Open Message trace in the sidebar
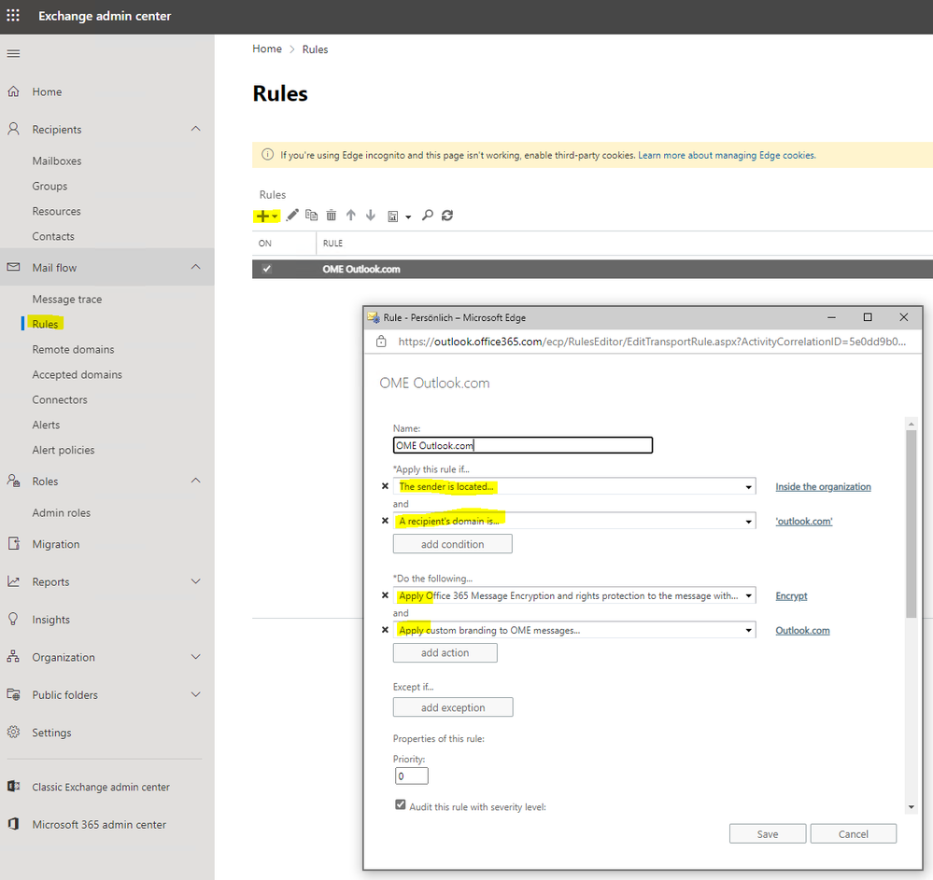The height and width of the screenshot is (880, 933). [66, 299]
